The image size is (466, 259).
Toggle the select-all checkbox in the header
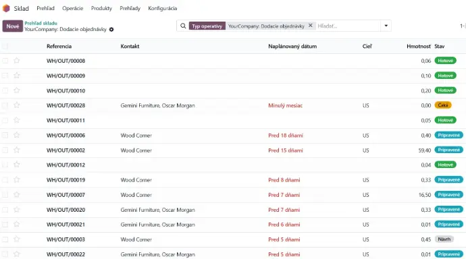tap(5, 47)
